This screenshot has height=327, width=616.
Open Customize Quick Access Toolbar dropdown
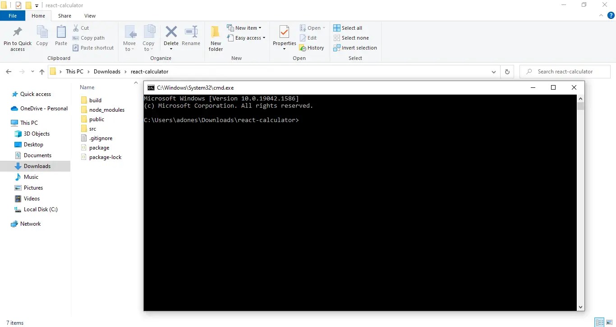[37, 6]
